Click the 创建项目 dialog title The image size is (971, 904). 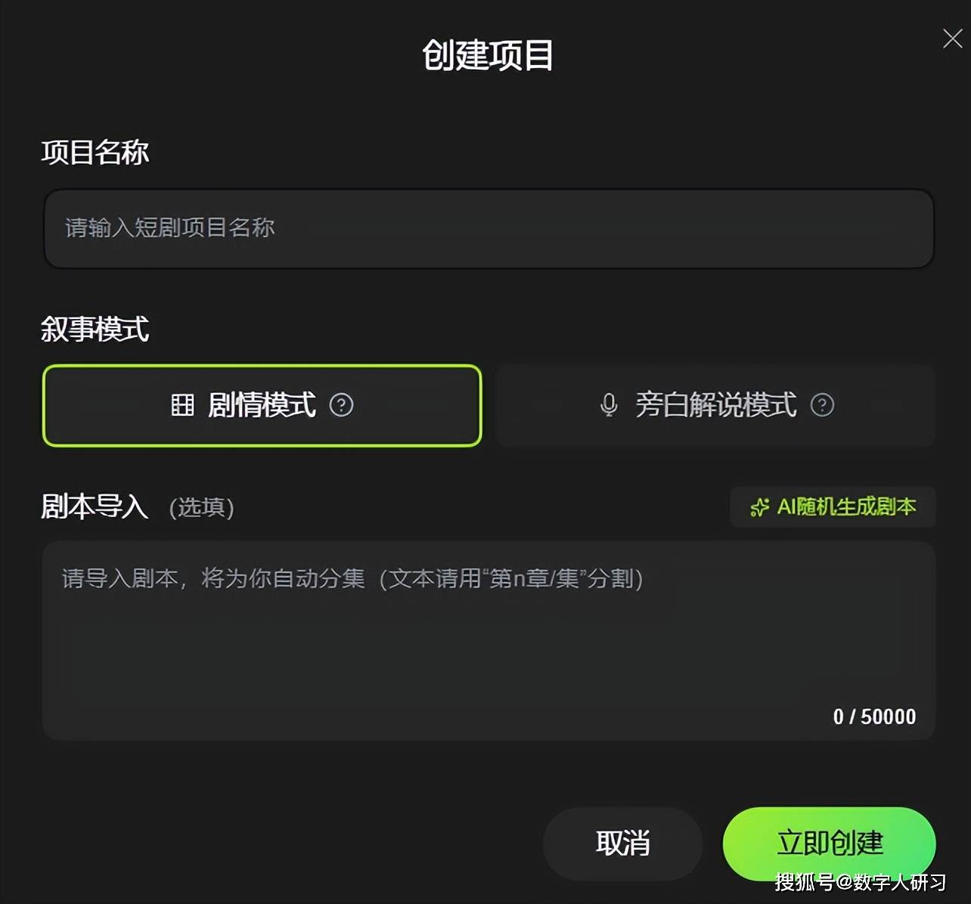(x=488, y=55)
